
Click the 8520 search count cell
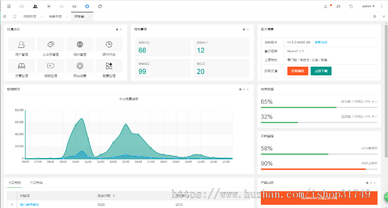[101, 205]
